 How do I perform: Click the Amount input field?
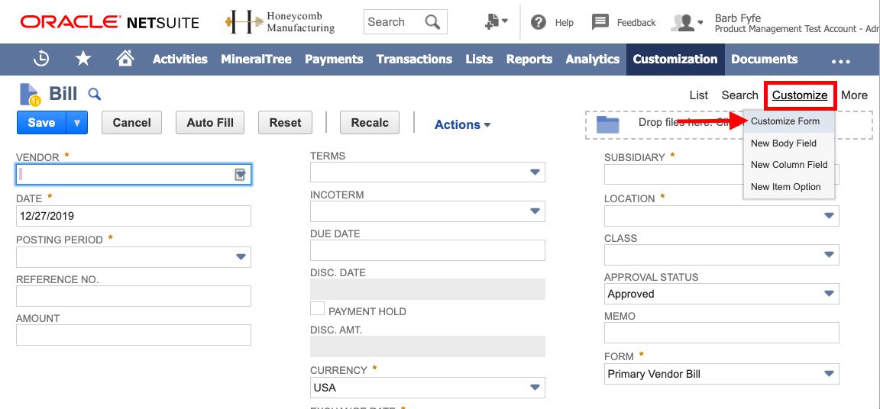click(134, 334)
